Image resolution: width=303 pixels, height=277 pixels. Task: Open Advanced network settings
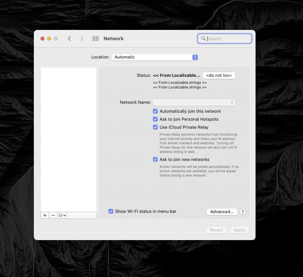[x=222, y=211]
